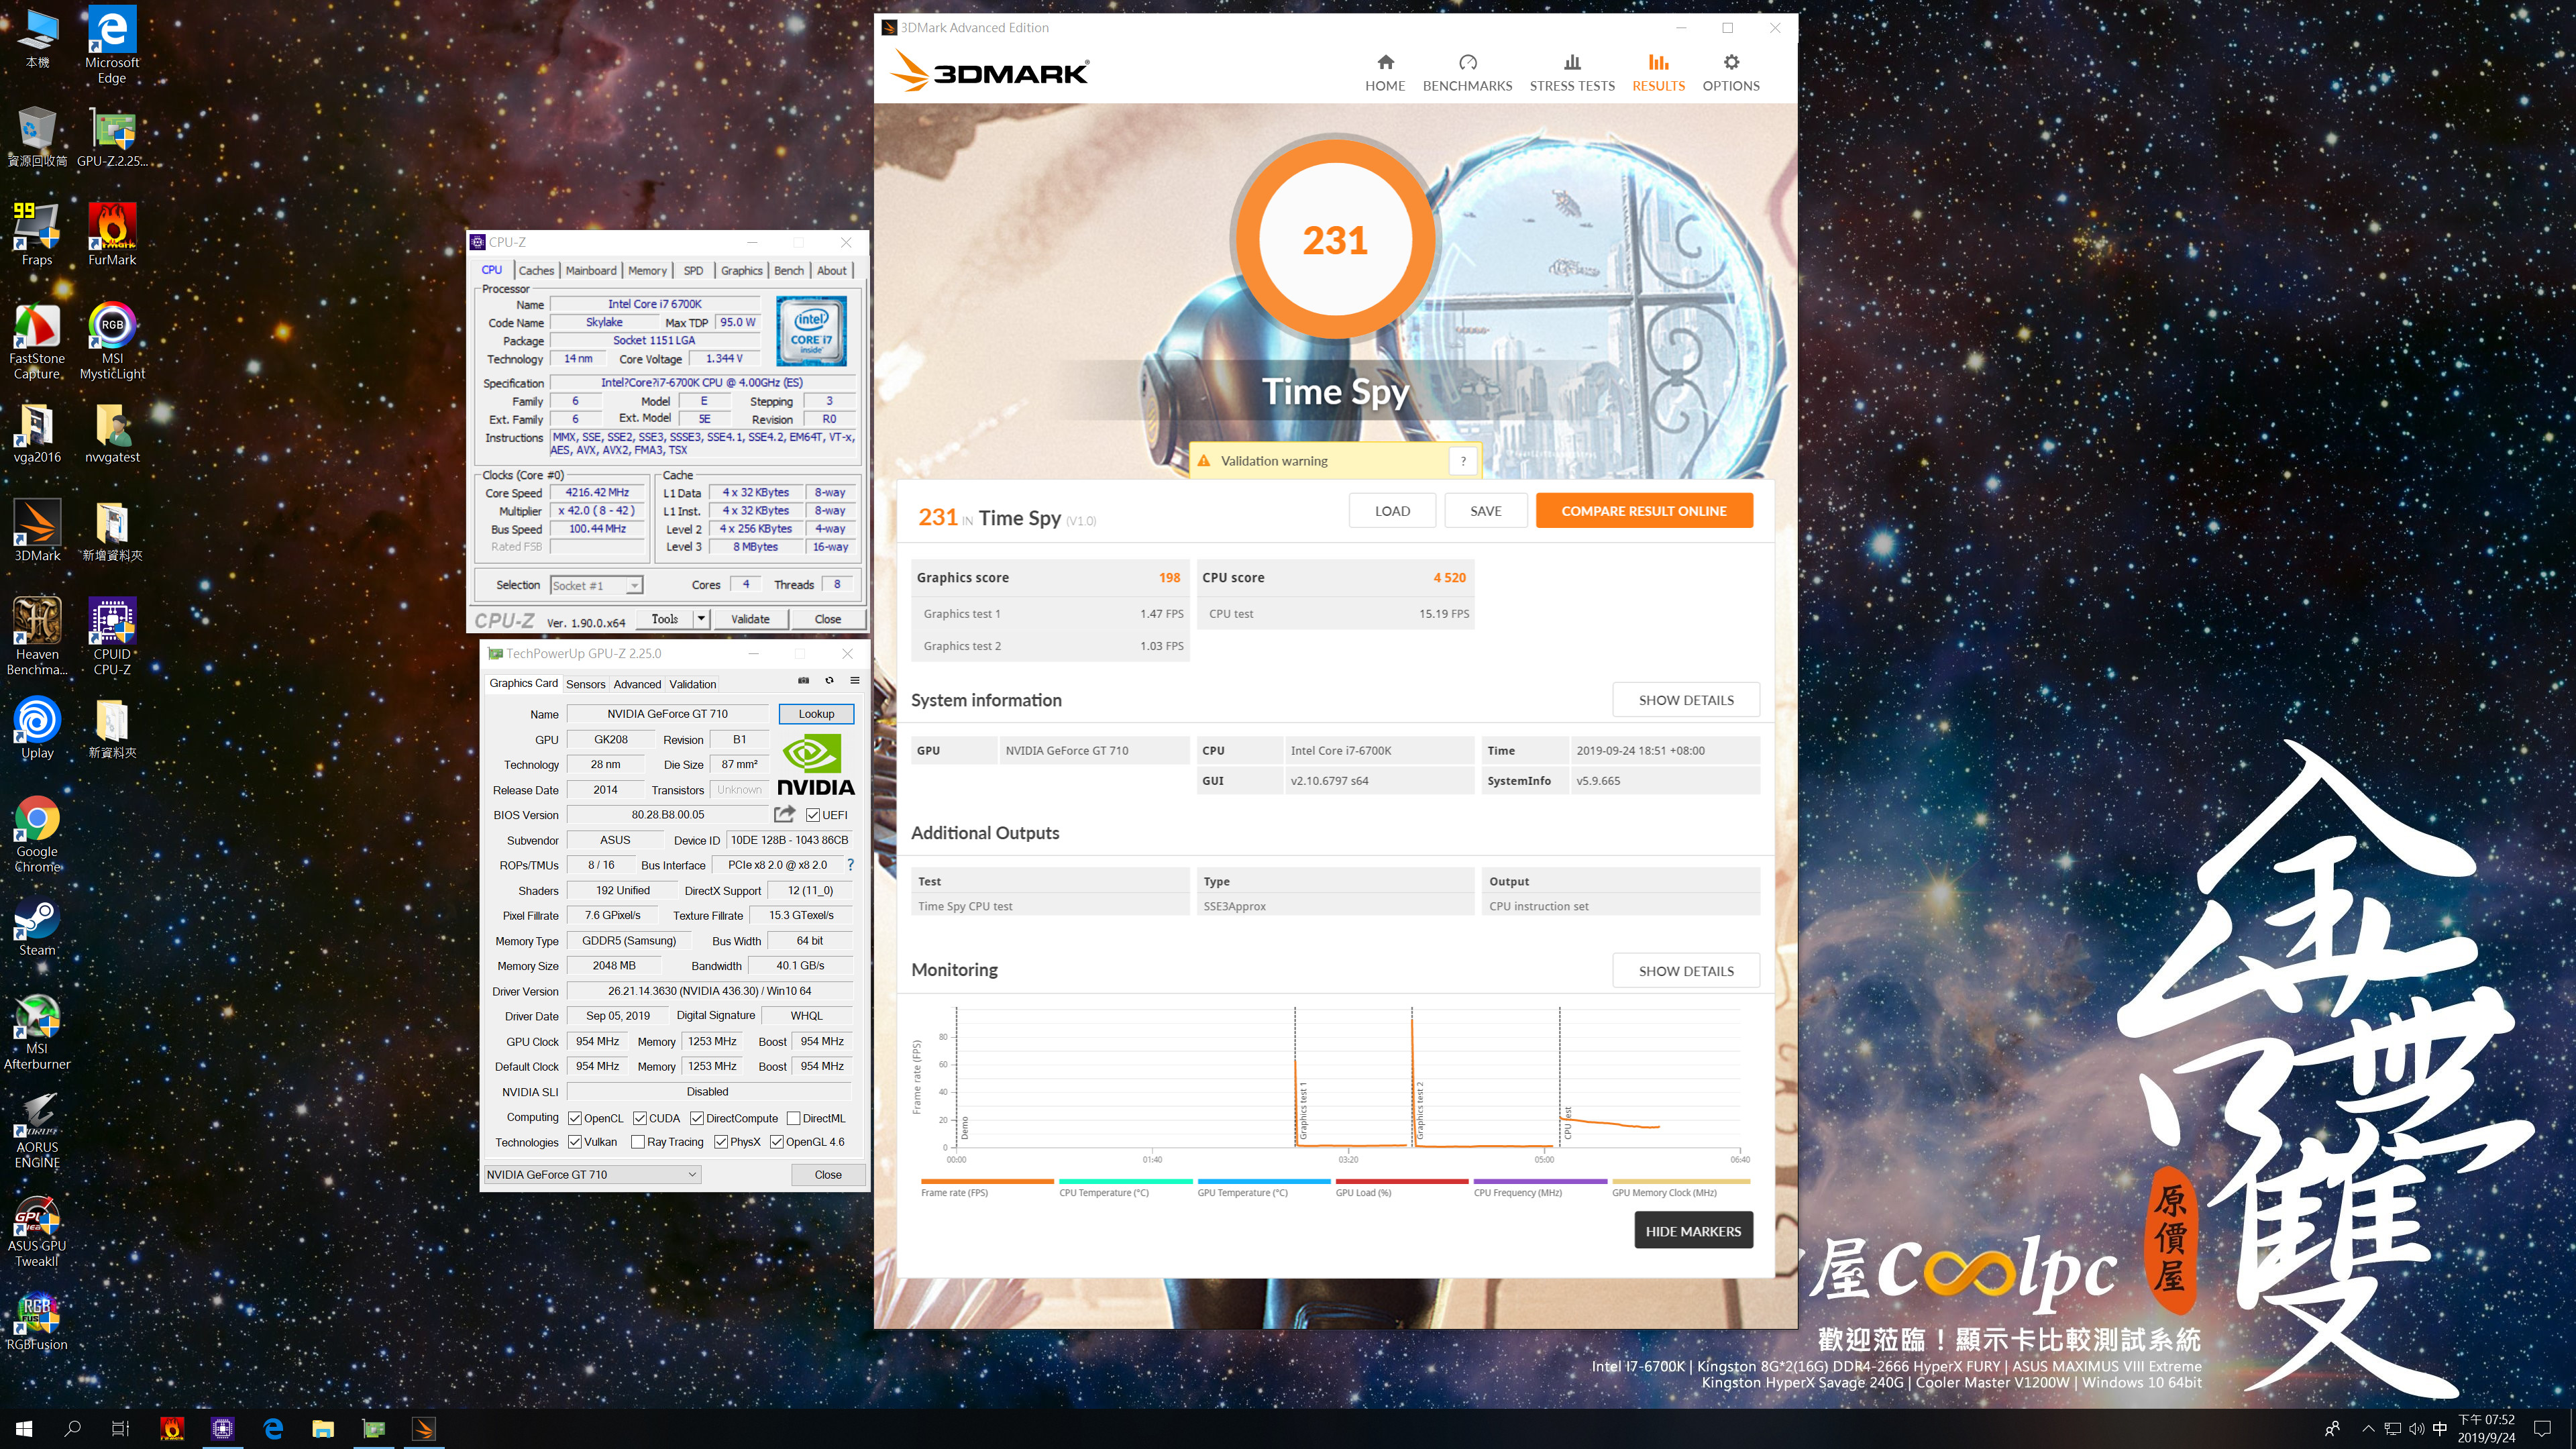Click the Lookup button in GPU-Z
This screenshot has height=1449, width=2576.
pyautogui.click(x=816, y=714)
